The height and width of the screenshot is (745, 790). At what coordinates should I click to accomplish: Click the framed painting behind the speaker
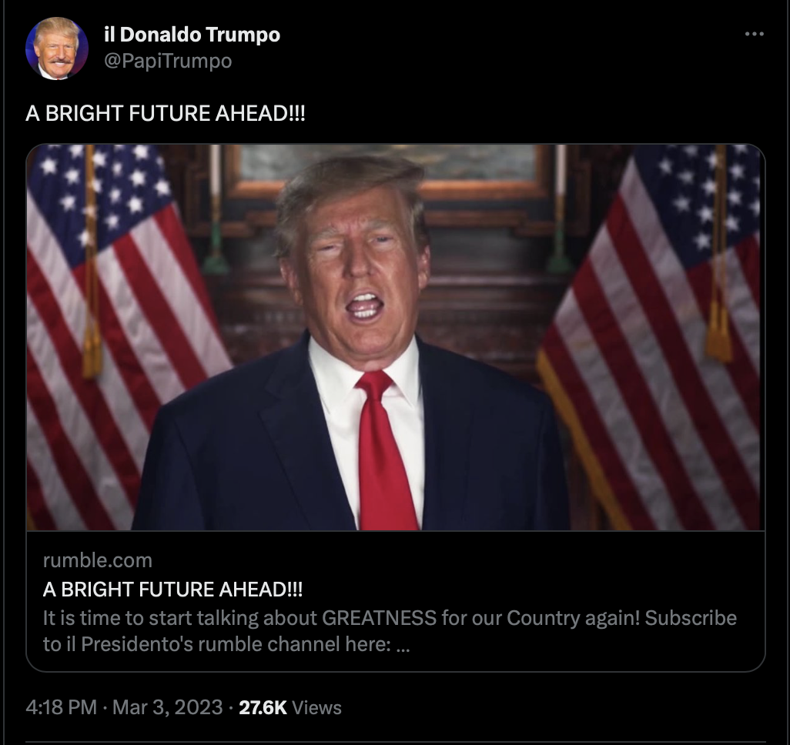pyautogui.click(x=388, y=172)
